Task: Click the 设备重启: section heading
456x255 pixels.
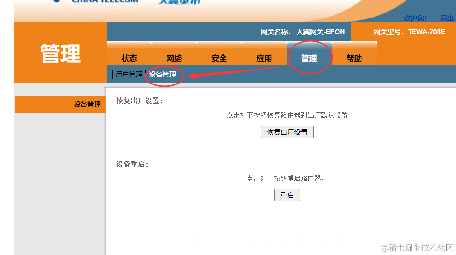Action: coord(133,164)
